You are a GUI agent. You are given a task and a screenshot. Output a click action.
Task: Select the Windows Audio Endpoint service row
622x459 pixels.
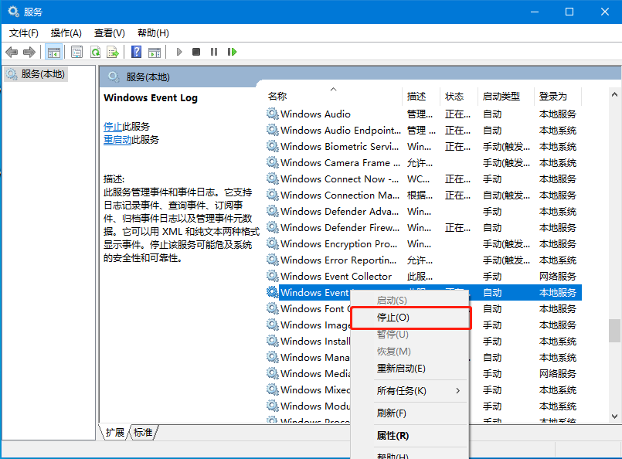click(423, 130)
